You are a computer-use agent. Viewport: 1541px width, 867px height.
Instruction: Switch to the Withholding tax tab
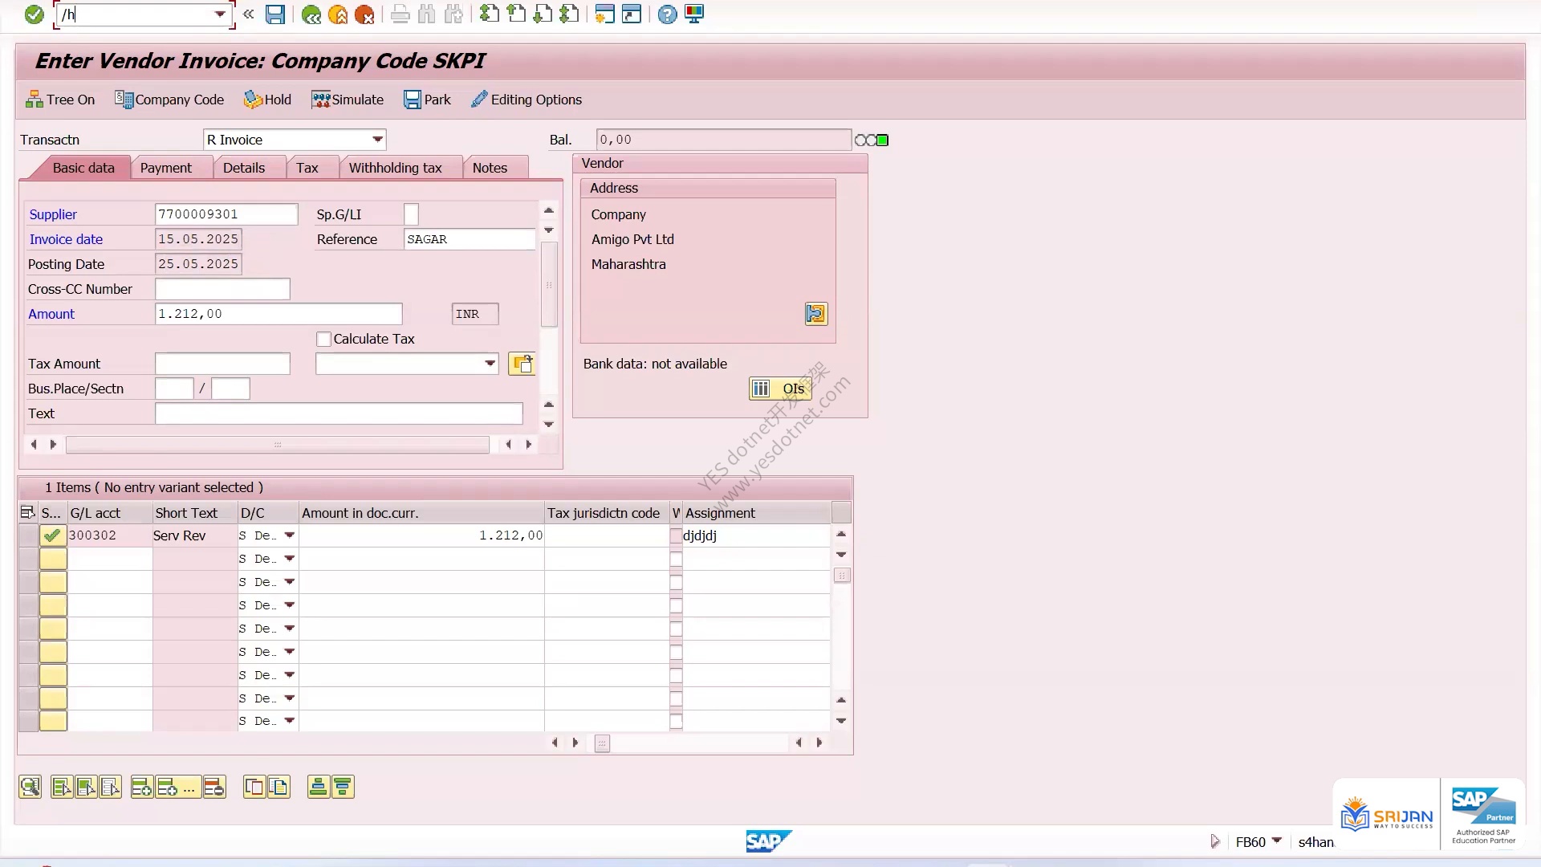pyautogui.click(x=395, y=168)
